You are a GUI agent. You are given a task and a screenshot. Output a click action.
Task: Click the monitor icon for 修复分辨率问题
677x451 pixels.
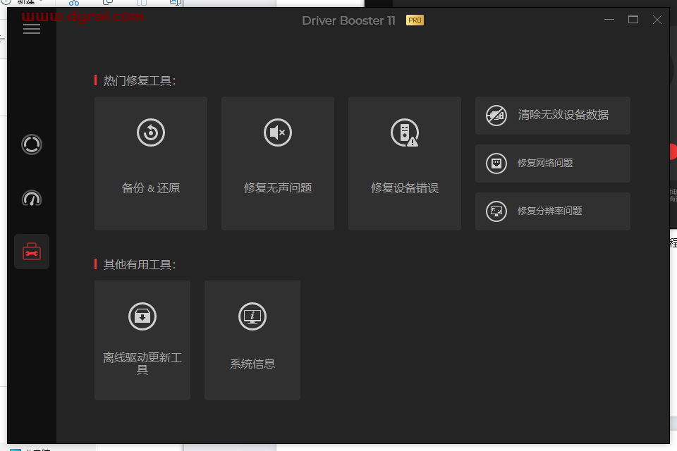coord(496,211)
